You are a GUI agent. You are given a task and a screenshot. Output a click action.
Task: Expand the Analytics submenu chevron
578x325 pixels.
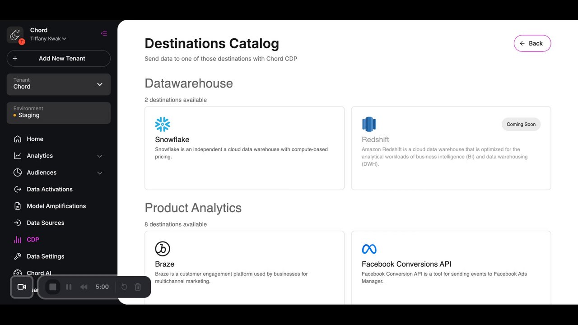pyautogui.click(x=100, y=156)
